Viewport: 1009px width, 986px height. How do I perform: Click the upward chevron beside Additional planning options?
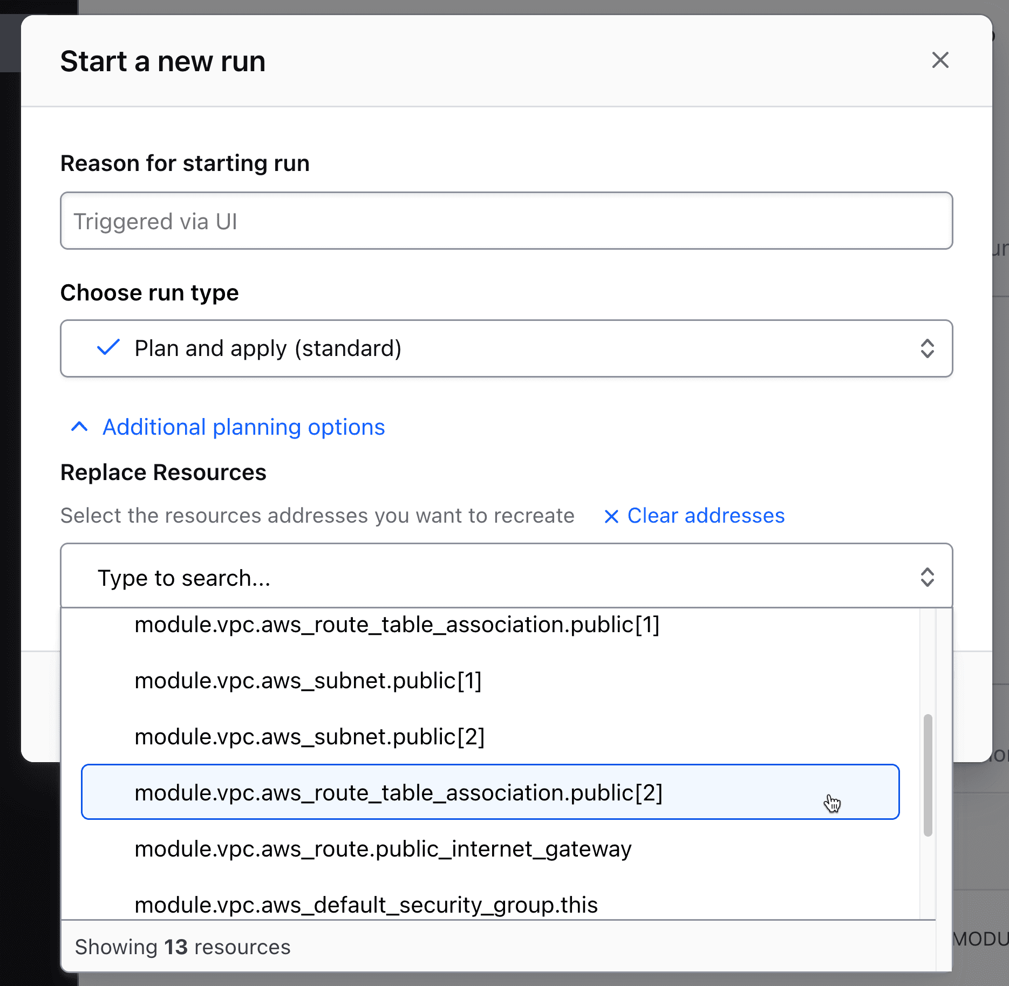(x=79, y=427)
